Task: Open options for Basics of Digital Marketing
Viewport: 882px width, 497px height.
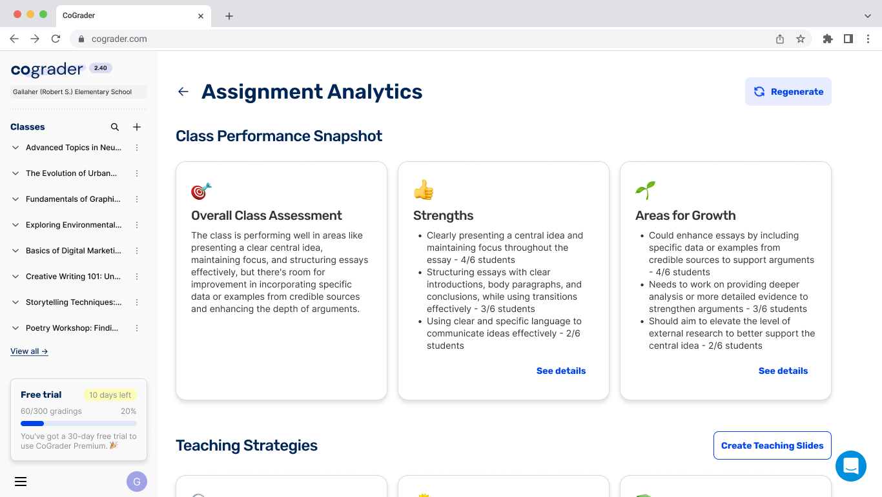Action: click(137, 251)
